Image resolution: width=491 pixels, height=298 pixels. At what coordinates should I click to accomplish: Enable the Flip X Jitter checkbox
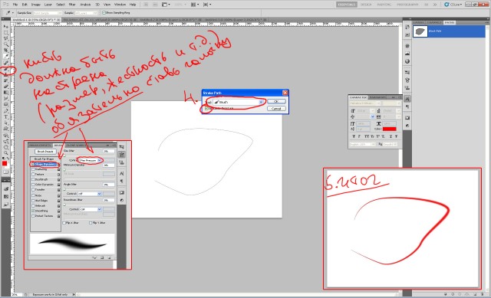click(64, 223)
